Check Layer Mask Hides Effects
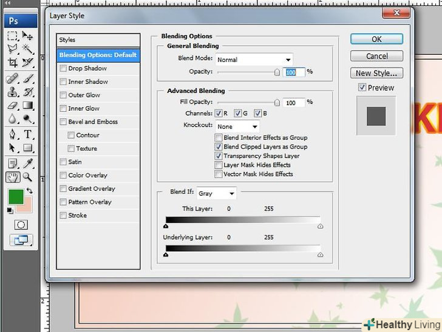 [219, 165]
